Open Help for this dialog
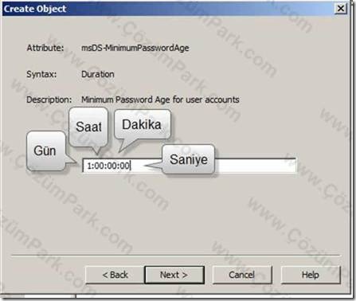Viewport: 356px width, 301px height. (311, 275)
